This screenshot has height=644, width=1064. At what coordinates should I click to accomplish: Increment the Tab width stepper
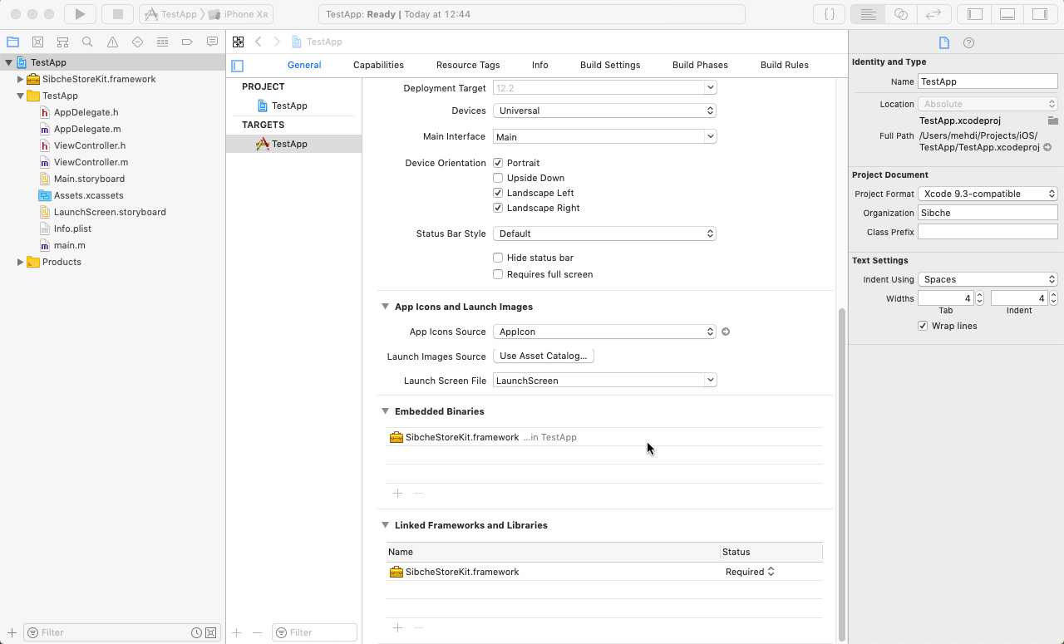pyautogui.click(x=979, y=295)
